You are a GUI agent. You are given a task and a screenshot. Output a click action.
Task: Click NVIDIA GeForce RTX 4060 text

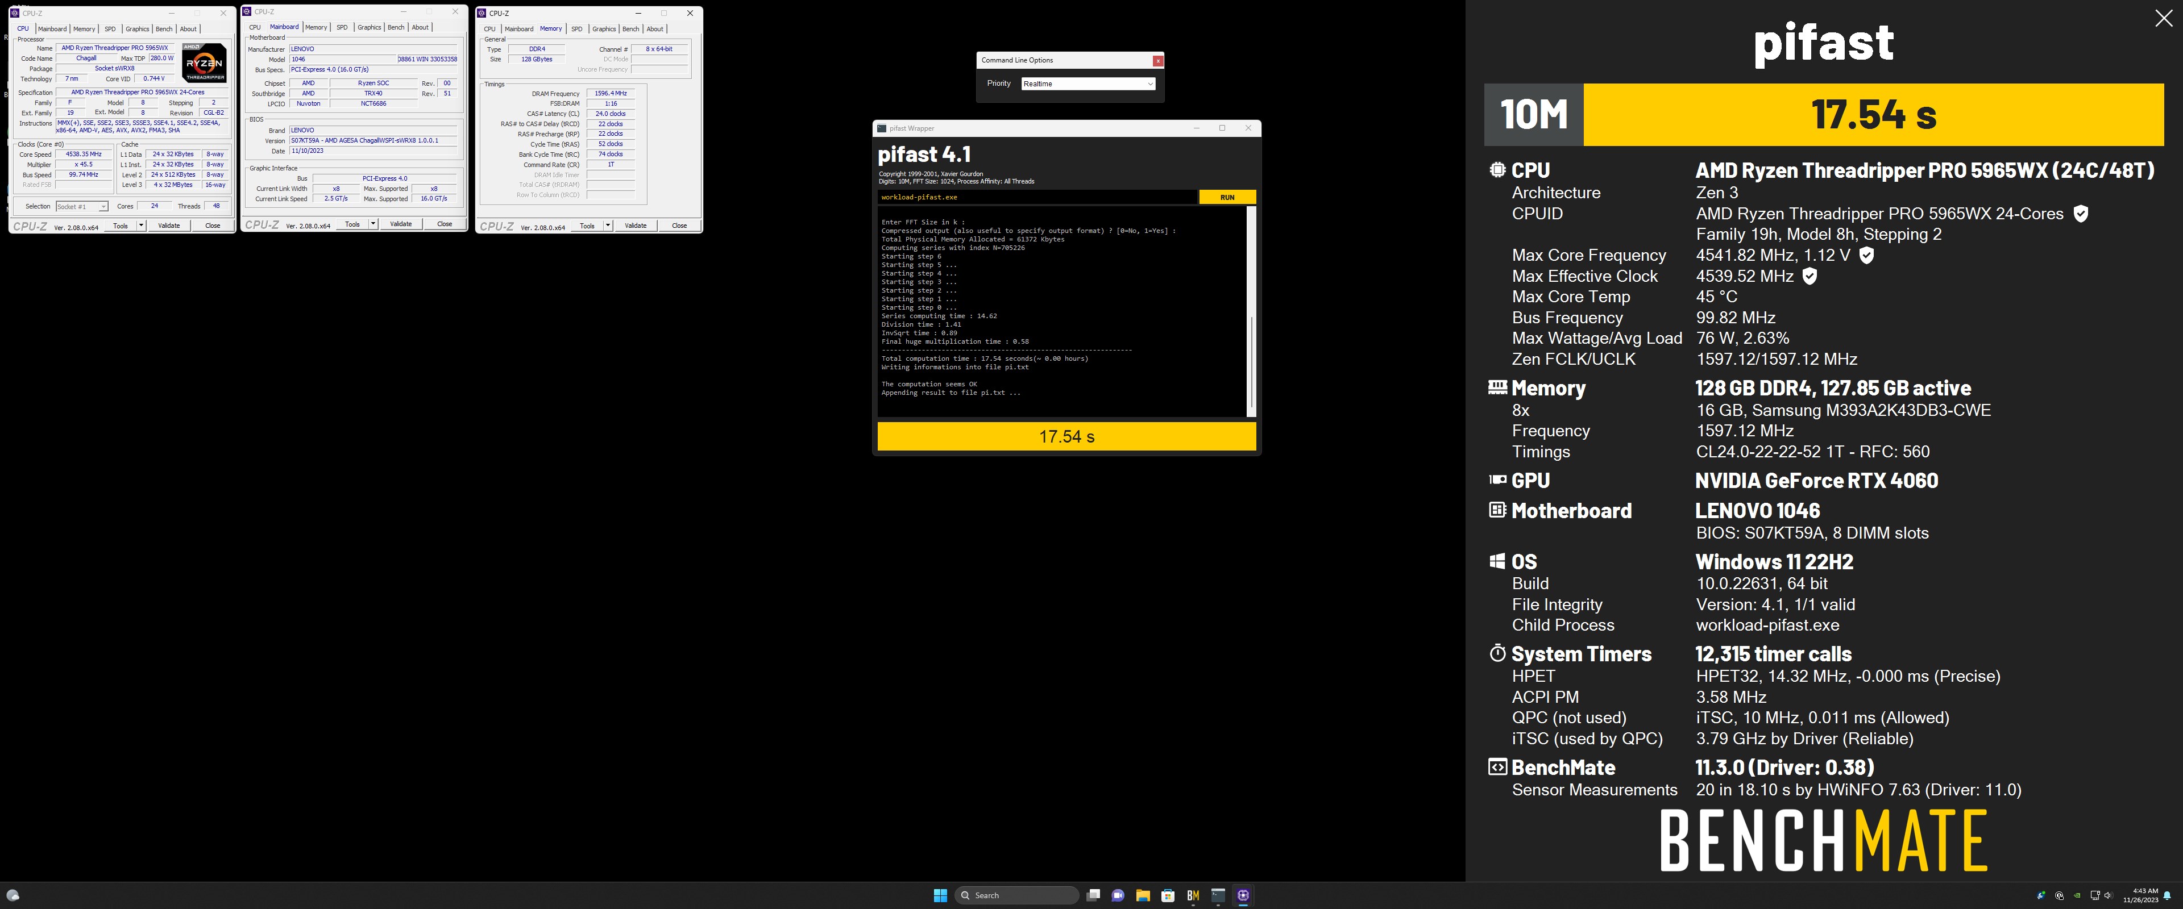[x=1816, y=480]
